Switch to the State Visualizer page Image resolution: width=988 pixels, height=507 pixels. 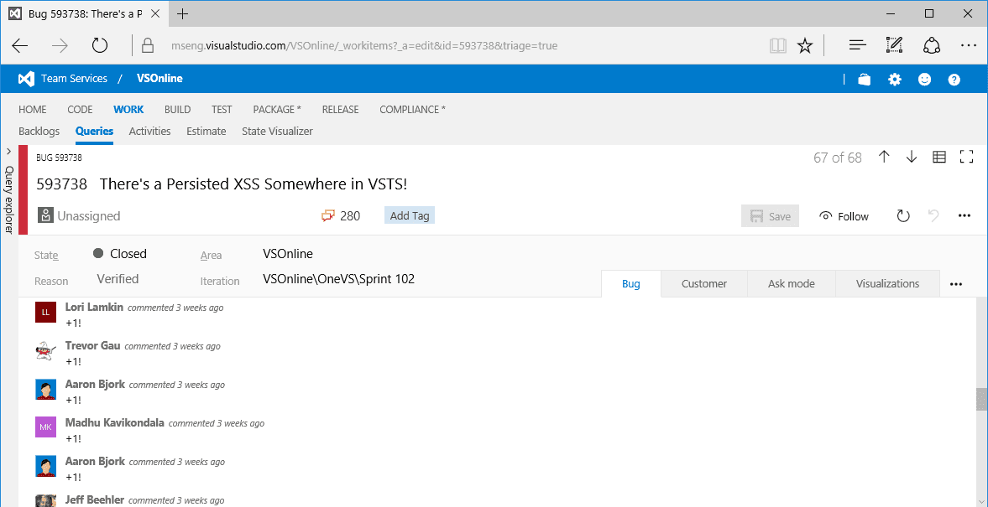[277, 131]
